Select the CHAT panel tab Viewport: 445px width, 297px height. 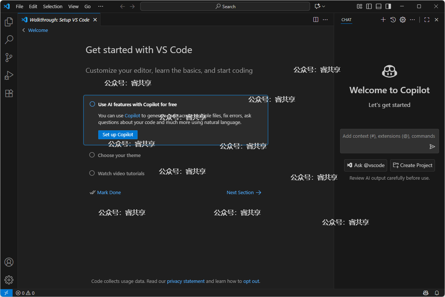pyautogui.click(x=346, y=20)
